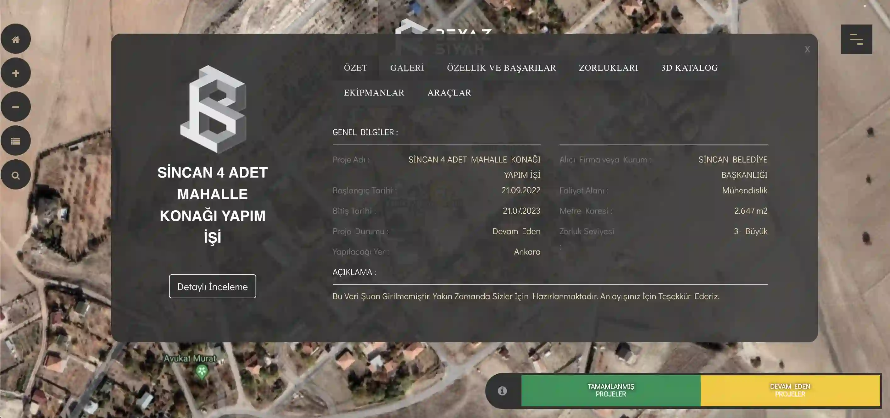
Task: Open the GALERİ tab
Action: pyautogui.click(x=407, y=68)
